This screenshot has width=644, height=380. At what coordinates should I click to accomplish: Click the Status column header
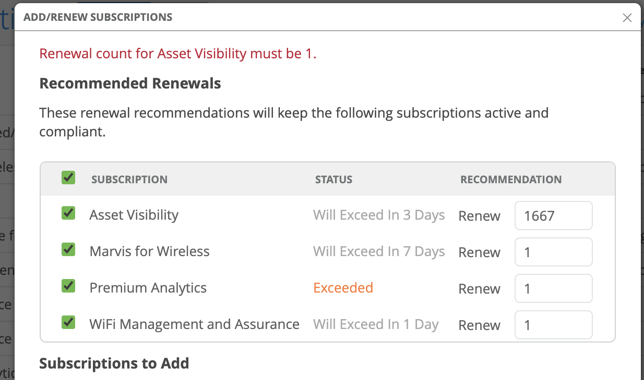[x=333, y=180]
